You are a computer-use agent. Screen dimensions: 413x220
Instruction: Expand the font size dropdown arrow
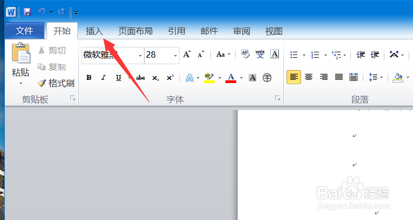(176, 56)
